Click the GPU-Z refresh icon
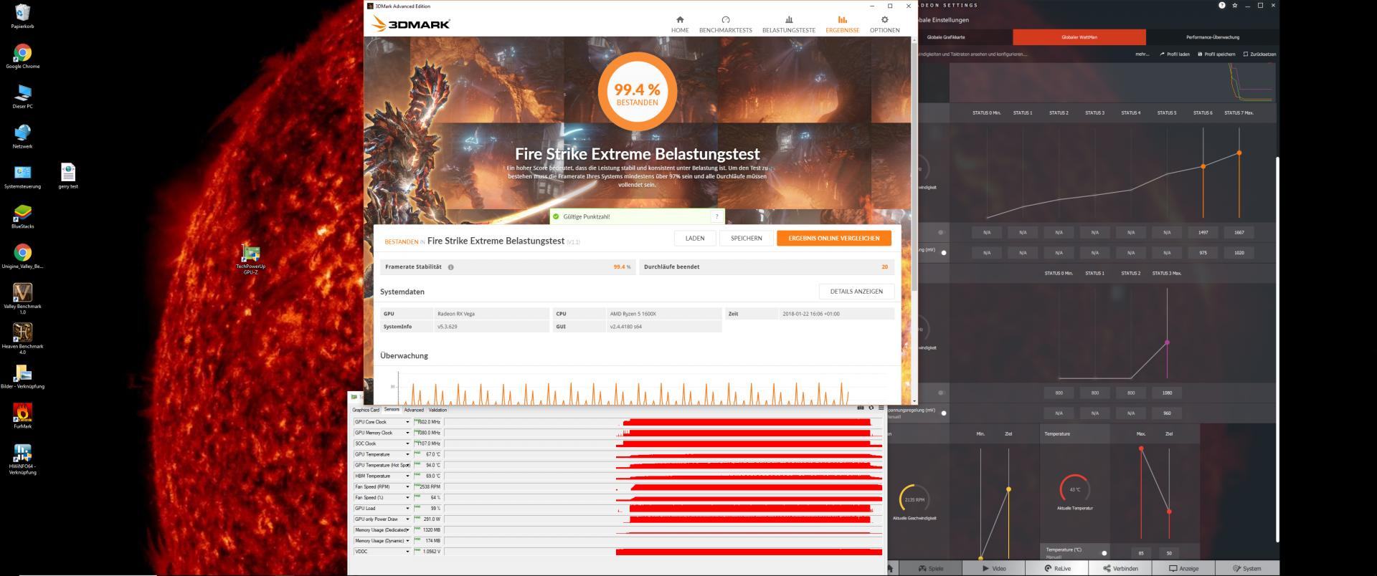 (x=871, y=408)
